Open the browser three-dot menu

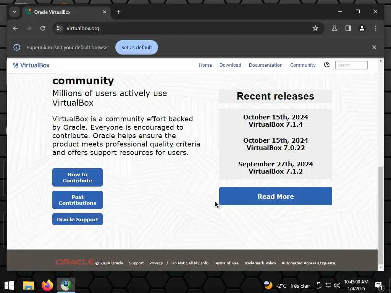(x=376, y=28)
